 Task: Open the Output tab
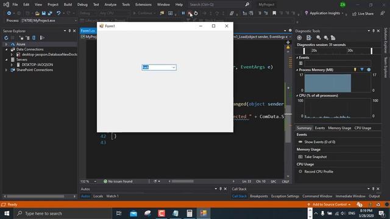tap(374, 196)
